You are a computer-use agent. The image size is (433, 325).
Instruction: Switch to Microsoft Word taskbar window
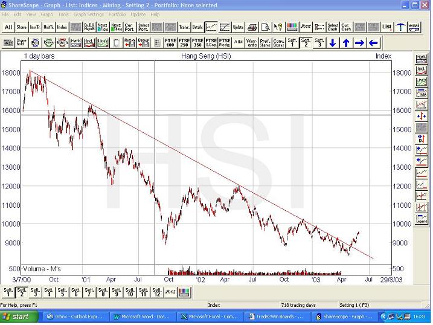click(x=143, y=317)
